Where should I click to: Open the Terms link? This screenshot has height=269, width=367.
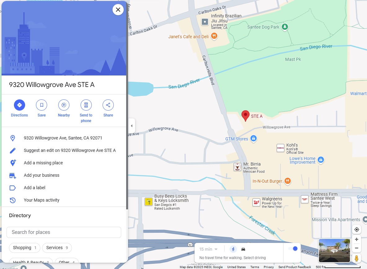click(255, 267)
